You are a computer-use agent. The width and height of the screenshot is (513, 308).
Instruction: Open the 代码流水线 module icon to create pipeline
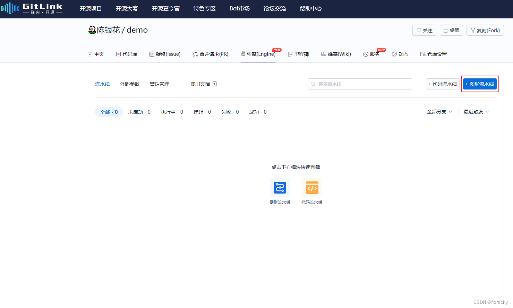tap(311, 187)
